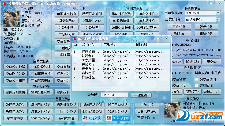The width and height of the screenshot is (225, 126).
Task: Click 百变气泡(关) button
Action: pyautogui.click(x=147, y=111)
